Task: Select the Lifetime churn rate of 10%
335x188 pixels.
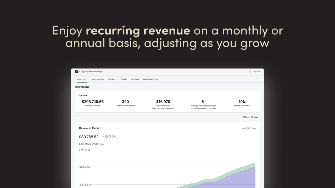Action: pos(242,102)
